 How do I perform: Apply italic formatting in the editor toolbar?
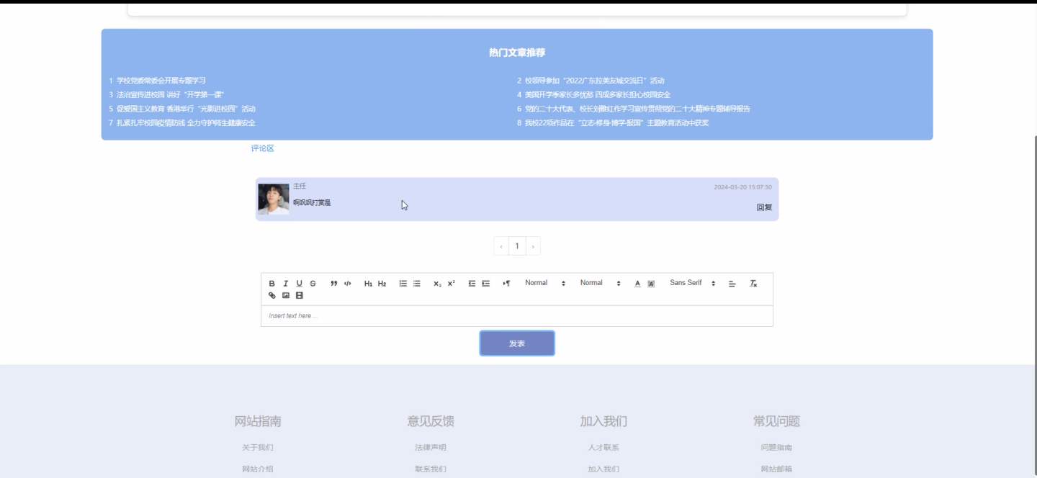285,282
